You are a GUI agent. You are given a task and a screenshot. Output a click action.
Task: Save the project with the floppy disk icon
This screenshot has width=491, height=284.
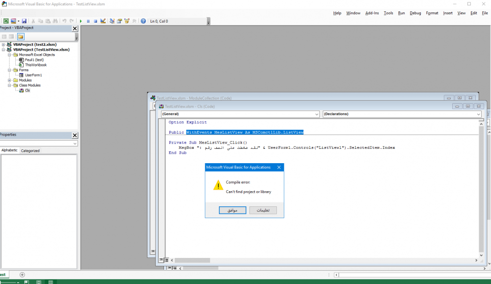(x=24, y=21)
